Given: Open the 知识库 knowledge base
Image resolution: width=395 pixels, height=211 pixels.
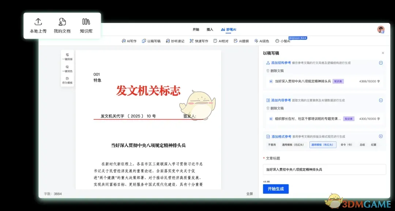Looking at the screenshot, I should tap(86, 25).
